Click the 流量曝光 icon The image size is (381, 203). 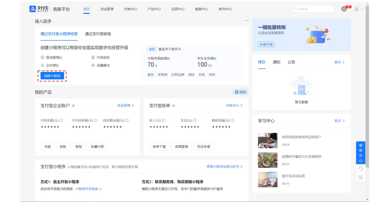pos(93,65)
